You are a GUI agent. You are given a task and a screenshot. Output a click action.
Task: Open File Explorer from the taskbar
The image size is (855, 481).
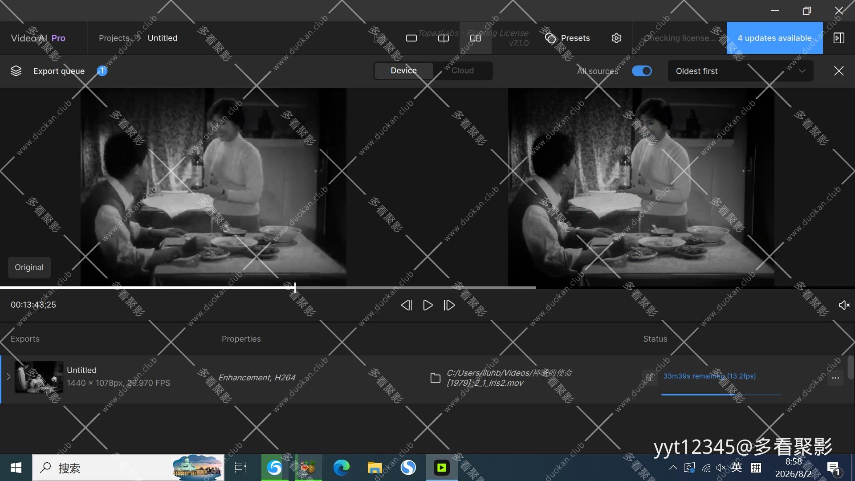click(x=375, y=468)
